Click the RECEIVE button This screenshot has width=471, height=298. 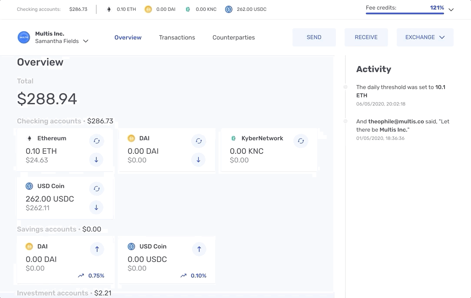point(366,37)
